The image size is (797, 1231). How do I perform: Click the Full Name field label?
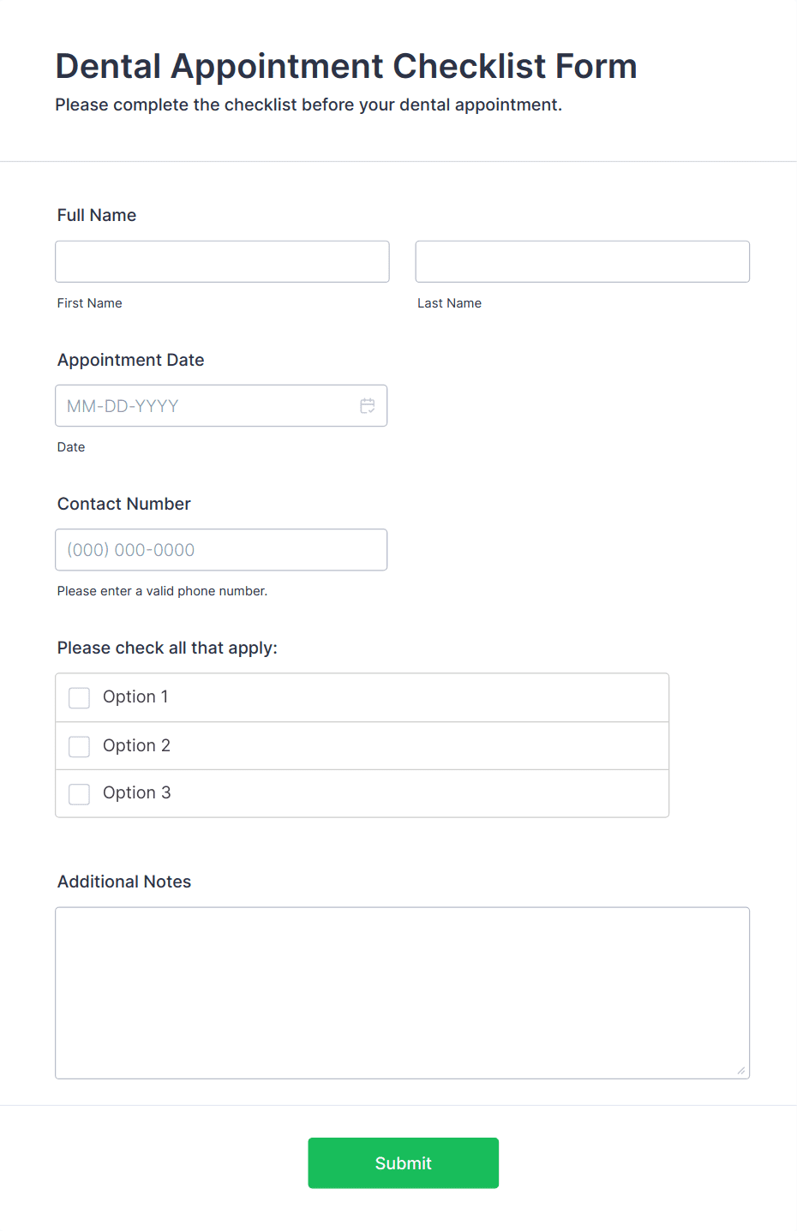(97, 215)
